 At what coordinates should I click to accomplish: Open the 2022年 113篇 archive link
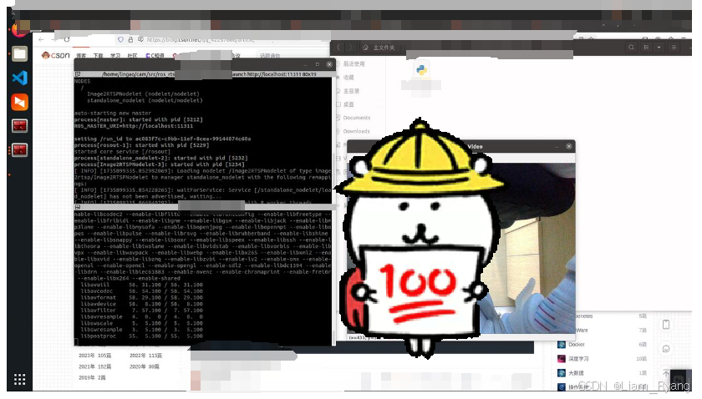coord(146,355)
